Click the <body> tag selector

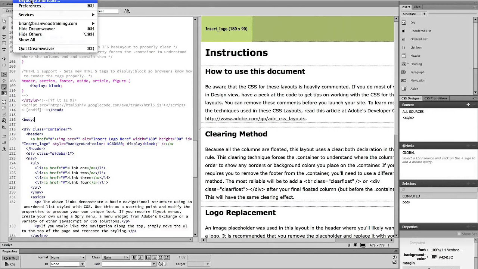click(x=7, y=245)
